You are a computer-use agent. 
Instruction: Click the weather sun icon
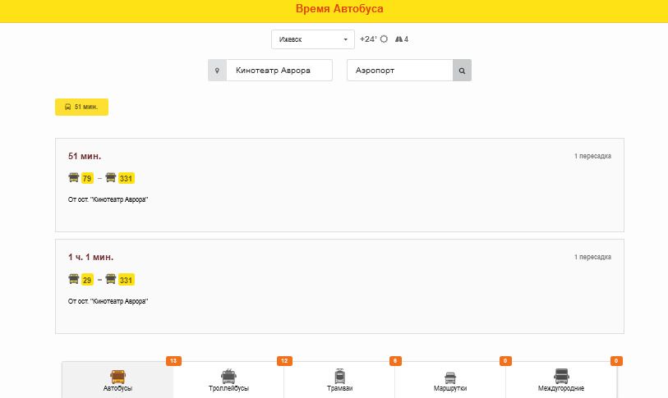(x=384, y=39)
